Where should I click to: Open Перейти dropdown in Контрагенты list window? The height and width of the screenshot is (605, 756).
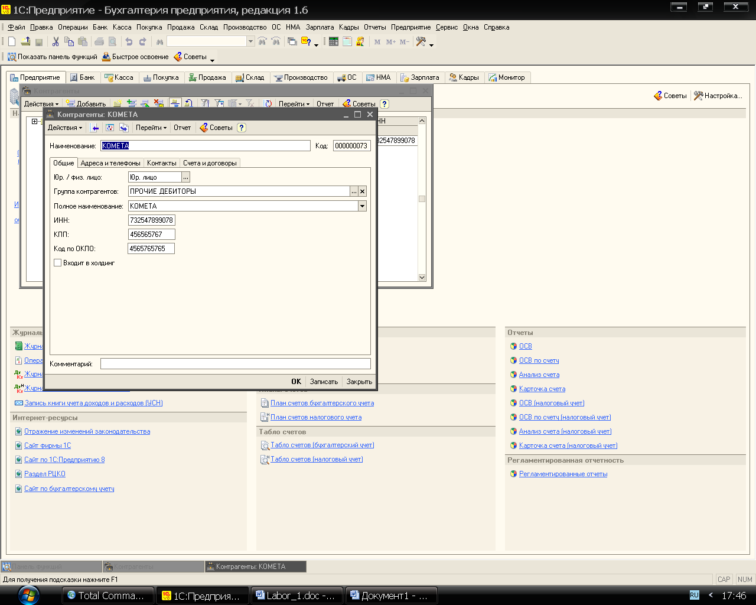[294, 104]
